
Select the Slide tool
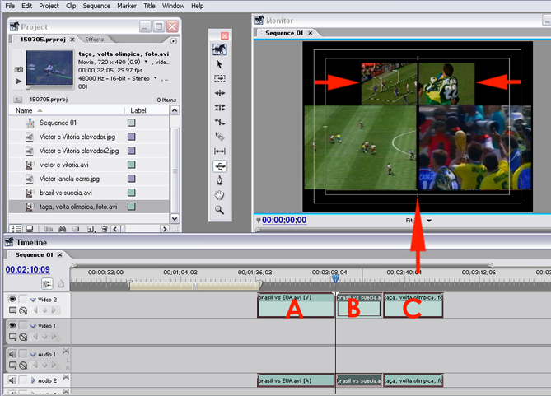[219, 166]
